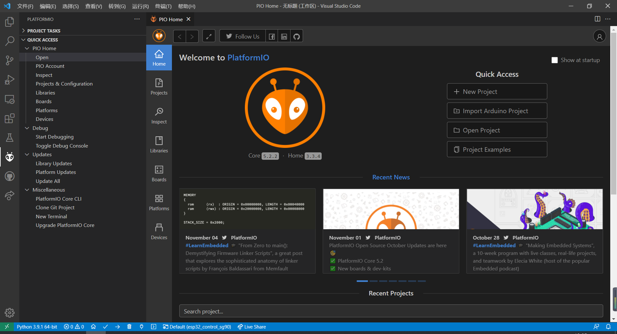Viewport: 617px width, 334px height.
Task: Open the serial monitor plug icon in status bar
Action: [142, 327]
